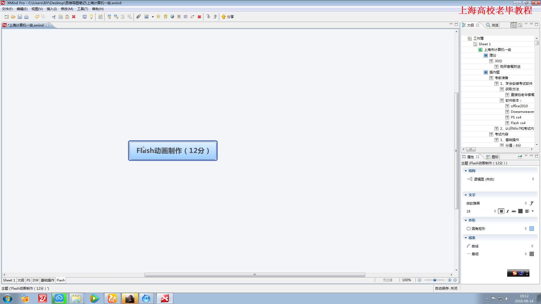Open the 视图(V) menu
This screenshot has width=541, height=304.
pos(37,9)
